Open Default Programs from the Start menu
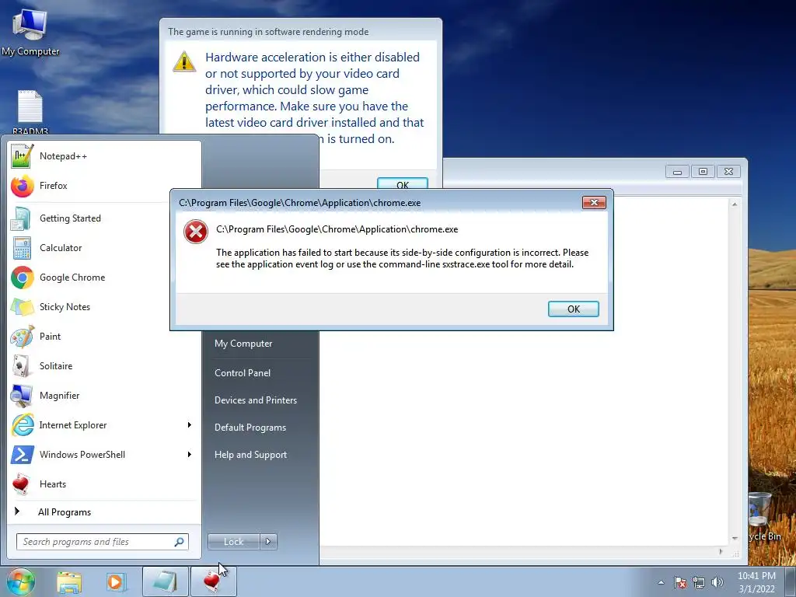Screen dimensions: 796x597 click(250, 428)
